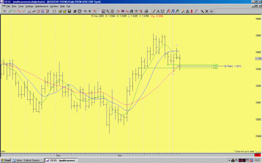The width and height of the screenshot is (262, 163).
Task: Click the red dollar sign icon
Action: pos(192,11)
